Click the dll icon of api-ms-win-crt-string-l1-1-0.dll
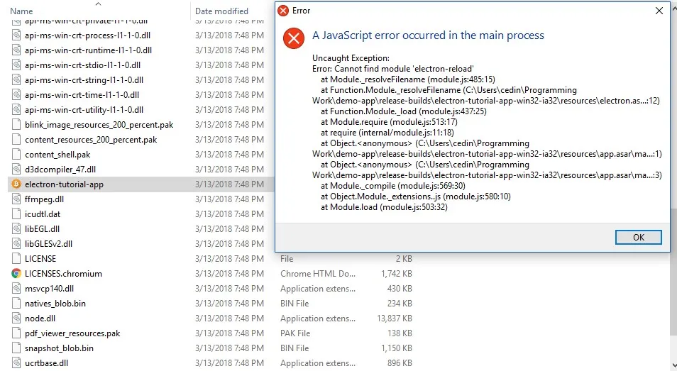 (x=16, y=80)
